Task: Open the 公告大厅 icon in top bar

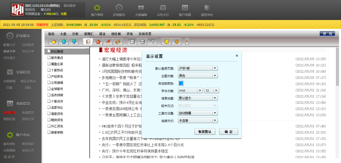Action: tap(163, 11)
